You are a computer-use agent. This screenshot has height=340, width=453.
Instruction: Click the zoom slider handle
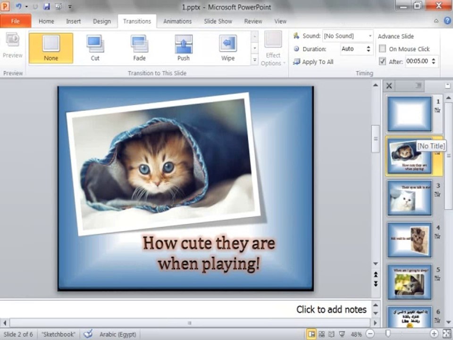pyautogui.click(x=388, y=334)
